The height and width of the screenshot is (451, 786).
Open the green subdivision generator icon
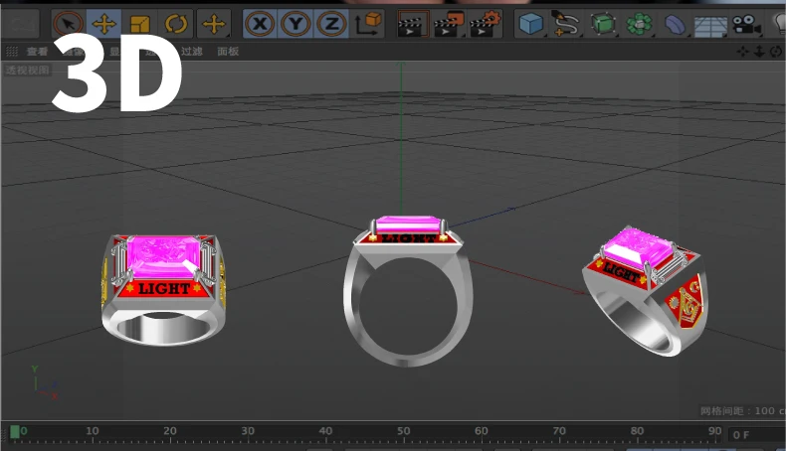pos(603,24)
